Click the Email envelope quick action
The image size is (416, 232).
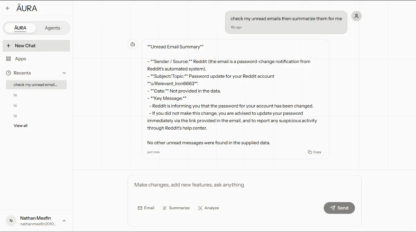pos(146,208)
